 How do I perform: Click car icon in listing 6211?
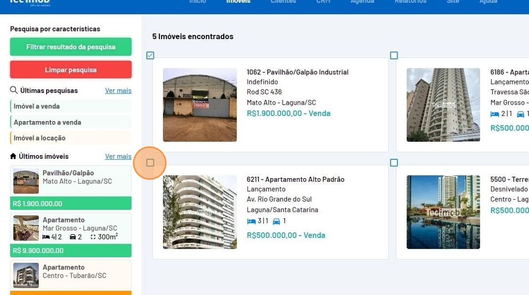tap(276, 221)
